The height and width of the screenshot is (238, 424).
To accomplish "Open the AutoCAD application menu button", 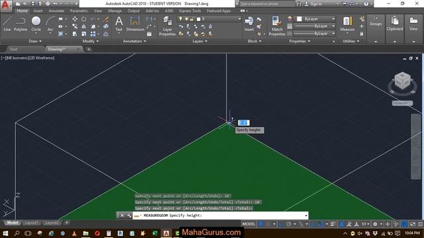I will (6, 6).
